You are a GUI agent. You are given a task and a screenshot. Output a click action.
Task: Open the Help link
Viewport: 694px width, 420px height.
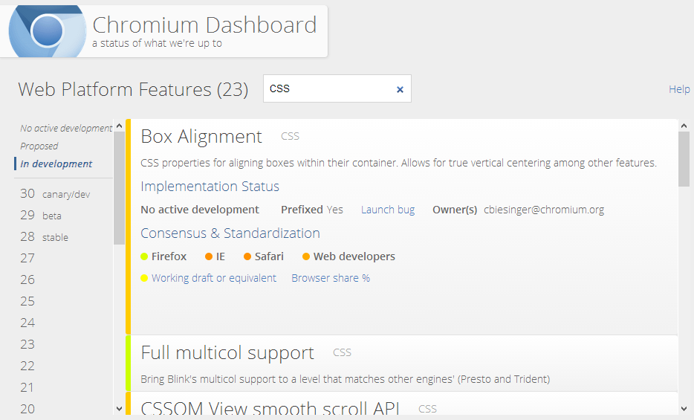click(x=679, y=89)
